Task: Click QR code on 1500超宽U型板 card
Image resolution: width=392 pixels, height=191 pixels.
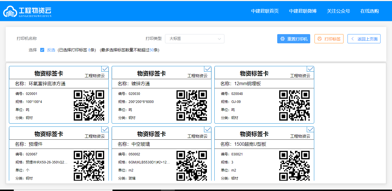Action: point(294,165)
